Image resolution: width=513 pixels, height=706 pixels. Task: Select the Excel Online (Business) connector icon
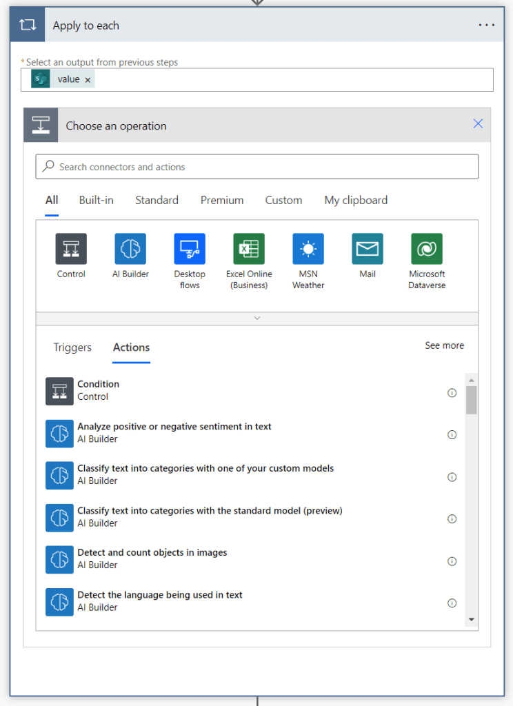tap(249, 248)
